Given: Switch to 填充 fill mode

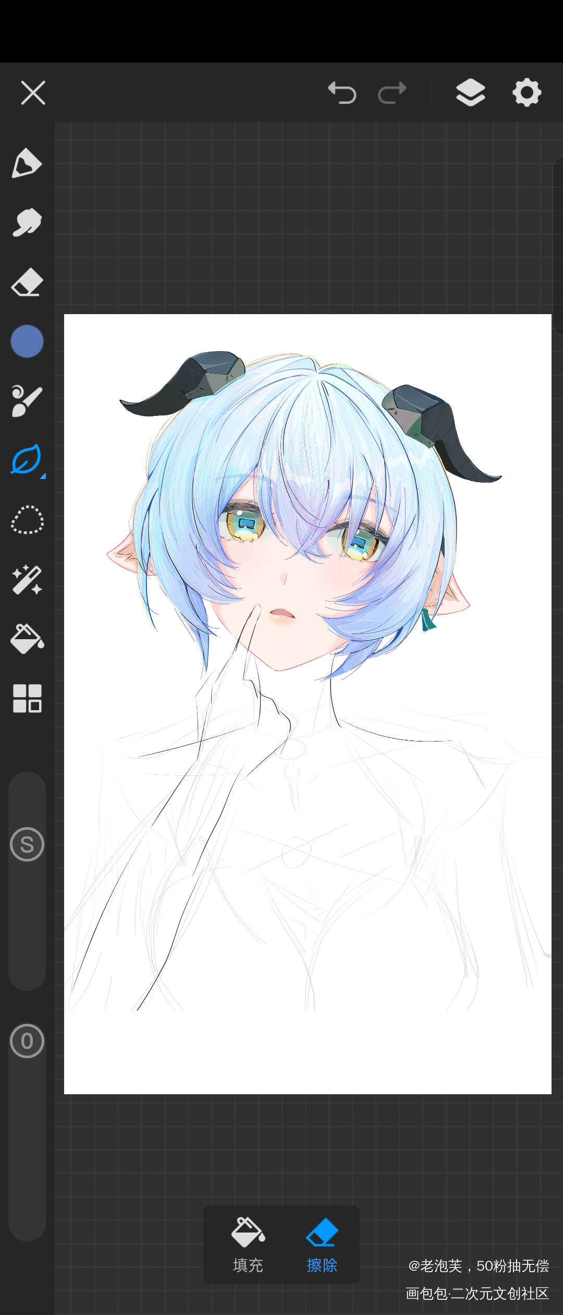Looking at the screenshot, I should (x=248, y=1245).
